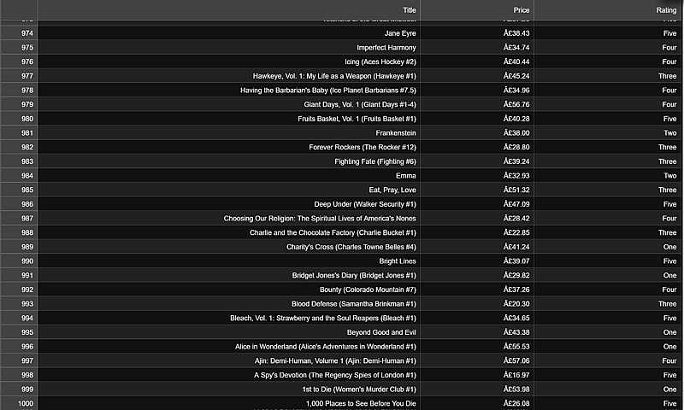Click 'Bridget Jones's Diary' title cell

228,275
